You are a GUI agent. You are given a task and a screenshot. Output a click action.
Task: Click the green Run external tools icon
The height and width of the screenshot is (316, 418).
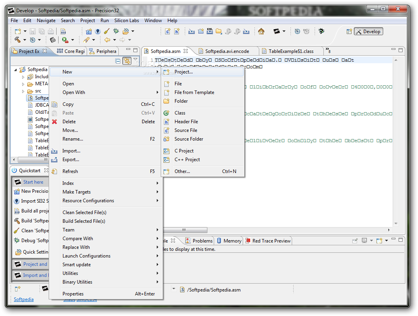pyautogui.click(x=65, y=40)
